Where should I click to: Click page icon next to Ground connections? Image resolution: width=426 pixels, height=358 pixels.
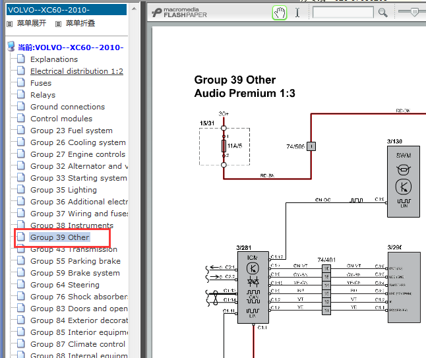[x=21, y=106]
